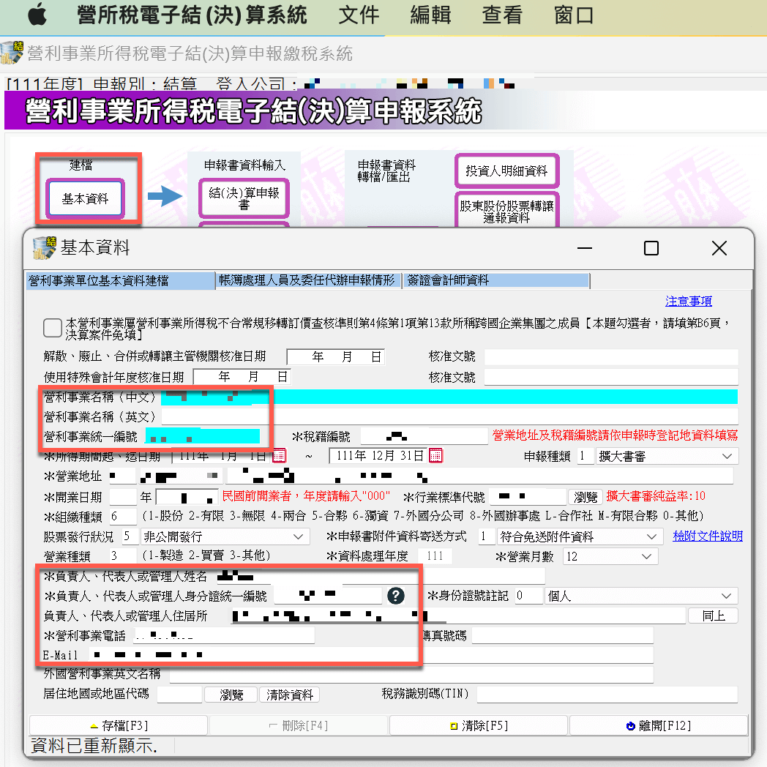This screenshot has height=767, width=767.
Task: Open the 查看 menu
Action: click(502, 15)
